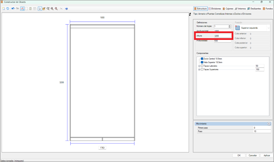
Task: Click the side panel collapse arrows
Action: pyautogui.click(x=190, y=14)
